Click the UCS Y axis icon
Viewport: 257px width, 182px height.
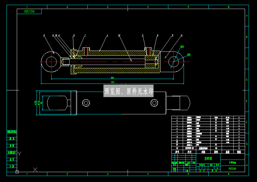tap(19, 154)
